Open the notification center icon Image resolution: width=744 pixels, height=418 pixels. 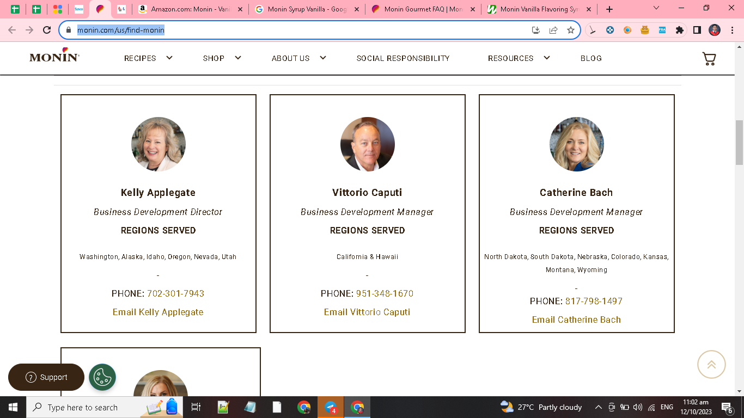point(726,407)
